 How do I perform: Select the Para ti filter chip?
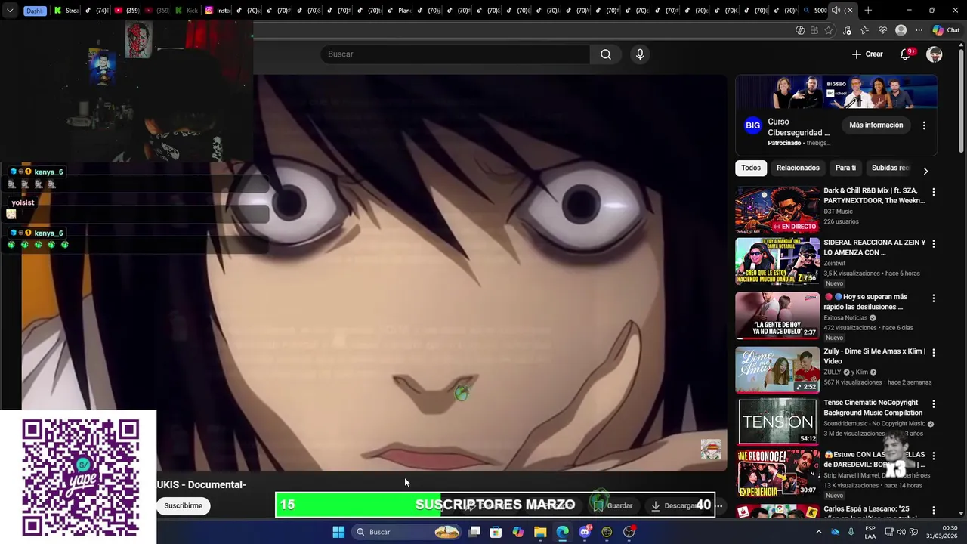coord(845,168)
